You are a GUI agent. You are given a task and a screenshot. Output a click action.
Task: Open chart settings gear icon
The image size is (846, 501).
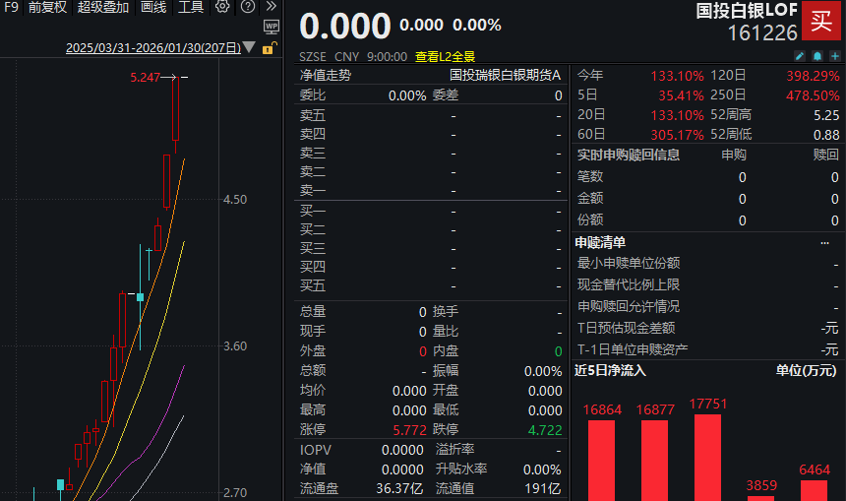pyautogui.click(x=222, y=7)
